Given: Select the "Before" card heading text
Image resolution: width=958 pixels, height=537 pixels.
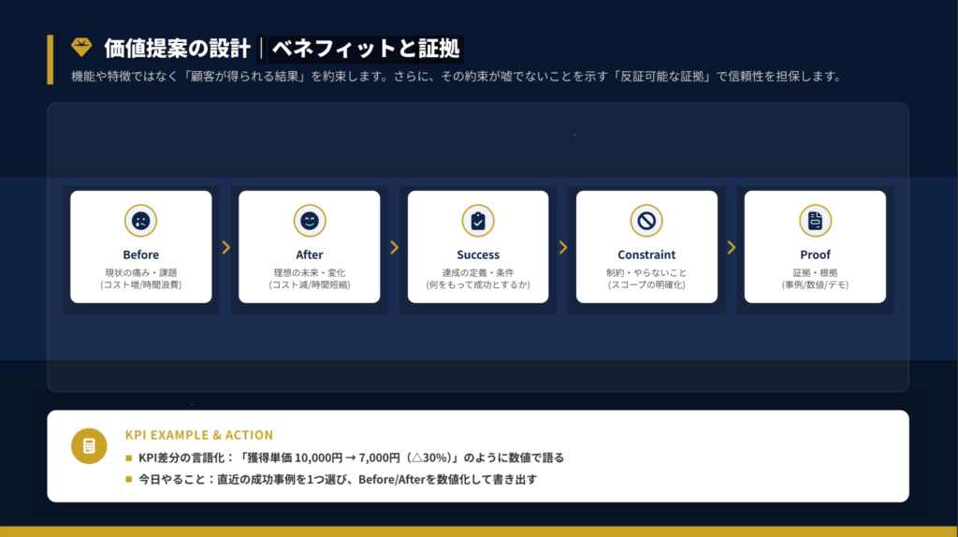Looking at the screenshot, I should 140,254.
